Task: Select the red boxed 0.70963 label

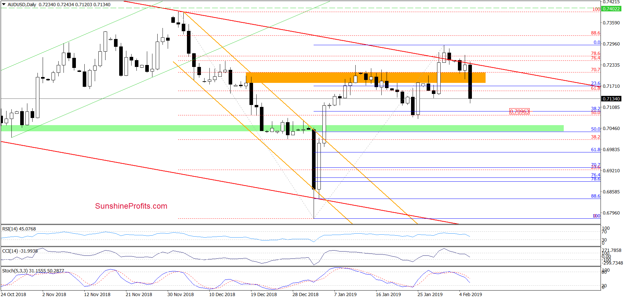Action: (x=519, y=111)
